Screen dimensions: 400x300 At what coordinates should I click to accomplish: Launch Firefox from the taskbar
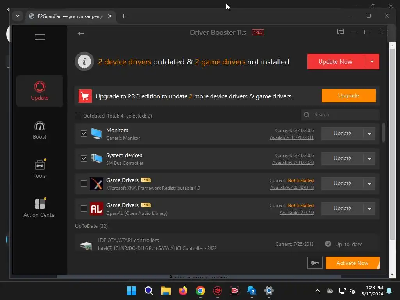(x=183, y=291)
